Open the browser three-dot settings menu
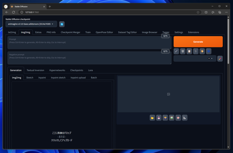The height and width of the screenshot is (153, 233). tap(226, 12)
